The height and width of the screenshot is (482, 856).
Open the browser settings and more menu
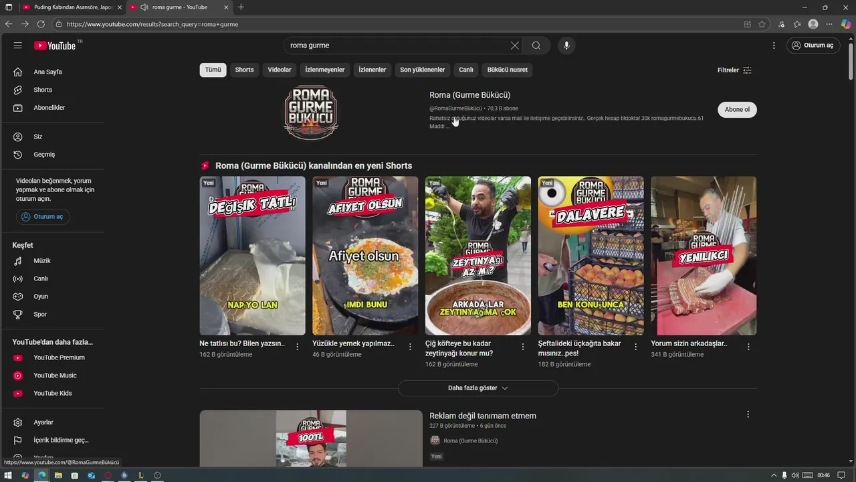click(829, 24)
